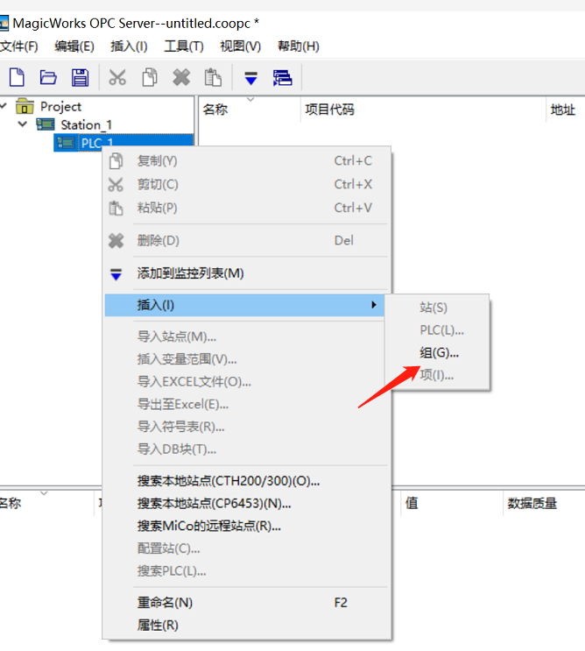The image size is (585, 651).
Task: Click the 项目代码 column header
Action: (x=423, y=110)
